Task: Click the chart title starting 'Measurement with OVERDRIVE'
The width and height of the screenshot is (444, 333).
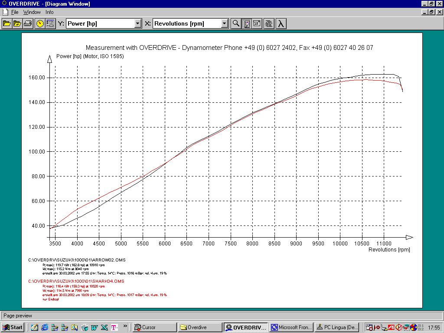Action: 229,48
